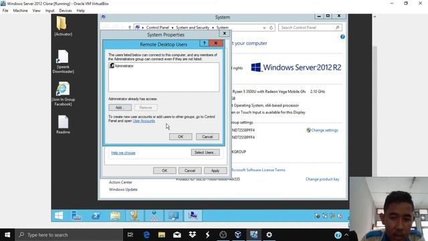Screen dimensions: 428x241
Task: Open VirtualBox Input menu
Action: tap(49, 11)
